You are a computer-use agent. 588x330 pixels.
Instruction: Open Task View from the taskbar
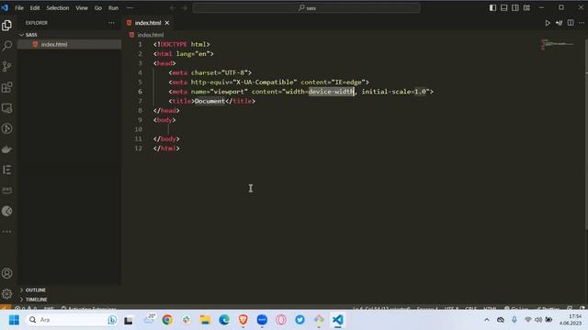tap(129, 320)
